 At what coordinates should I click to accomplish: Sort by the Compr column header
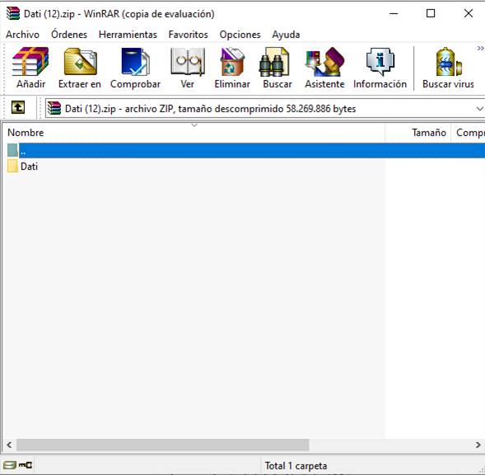(x=468, y=133)
